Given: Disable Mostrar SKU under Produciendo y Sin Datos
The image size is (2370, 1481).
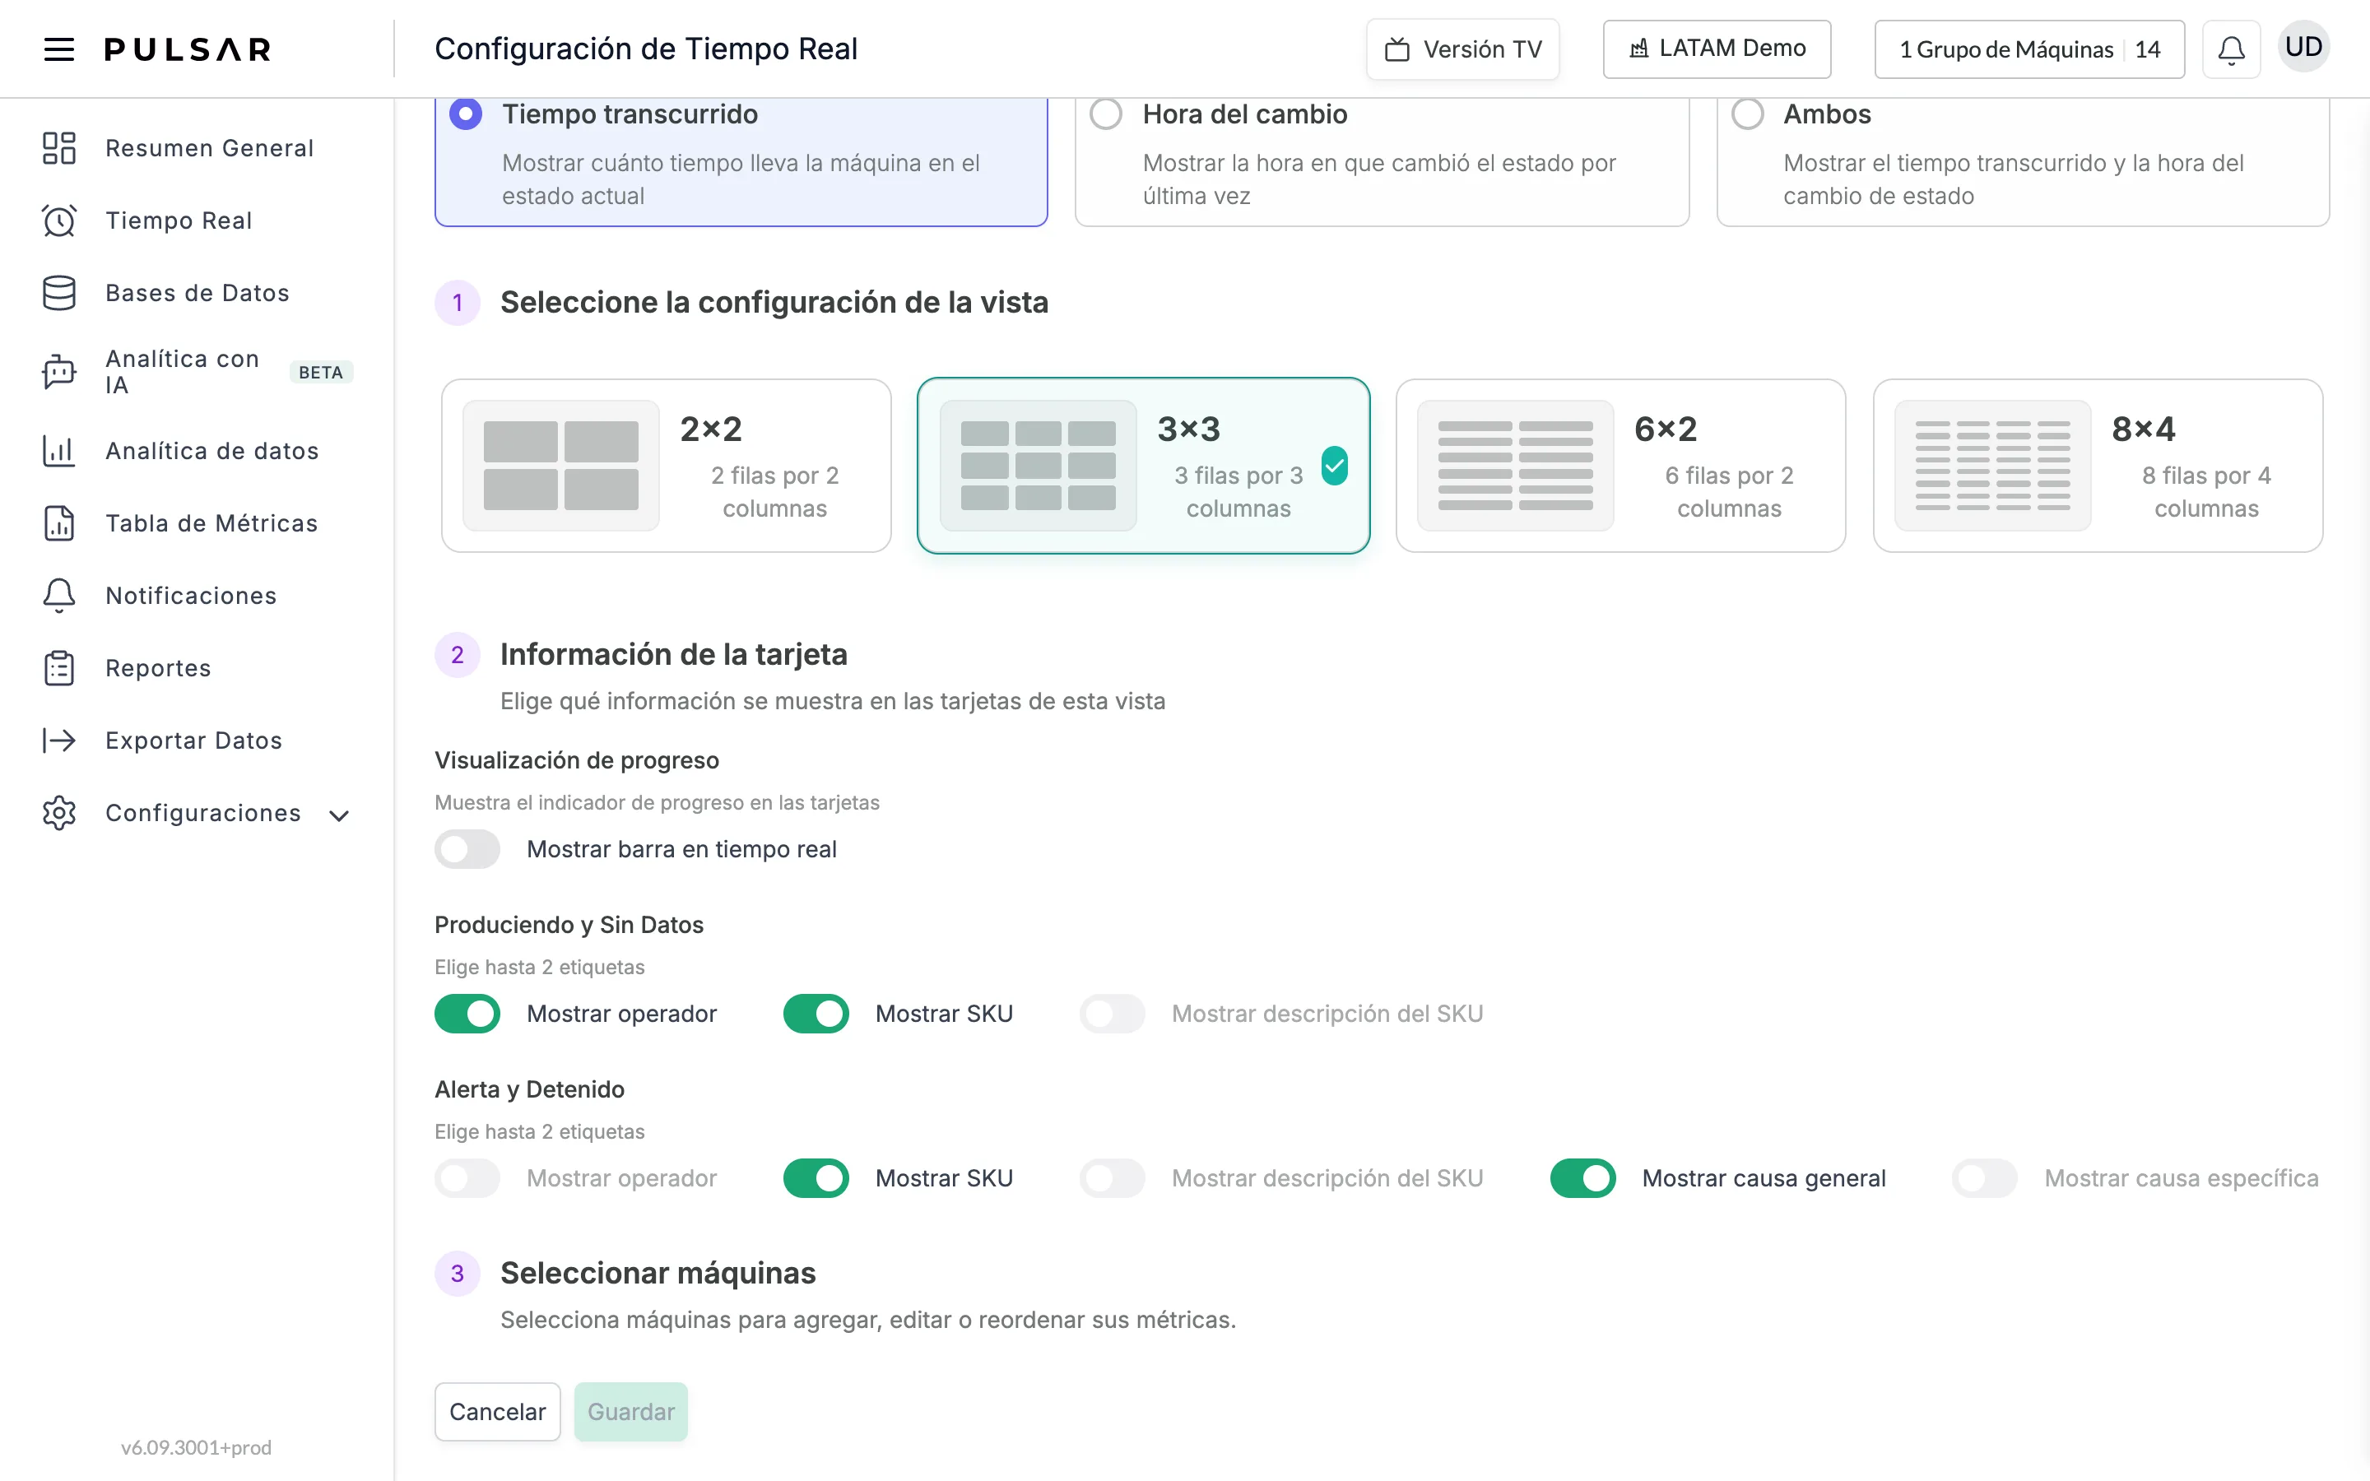Looking at the screenshot, I should coord(816,1014).
